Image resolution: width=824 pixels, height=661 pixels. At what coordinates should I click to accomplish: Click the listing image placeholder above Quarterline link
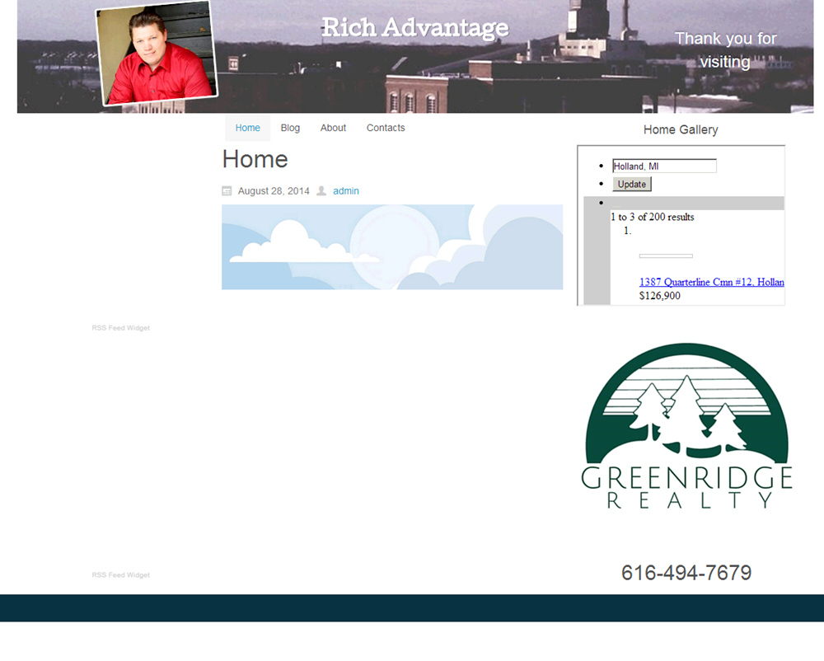click(x=666, y=255)
